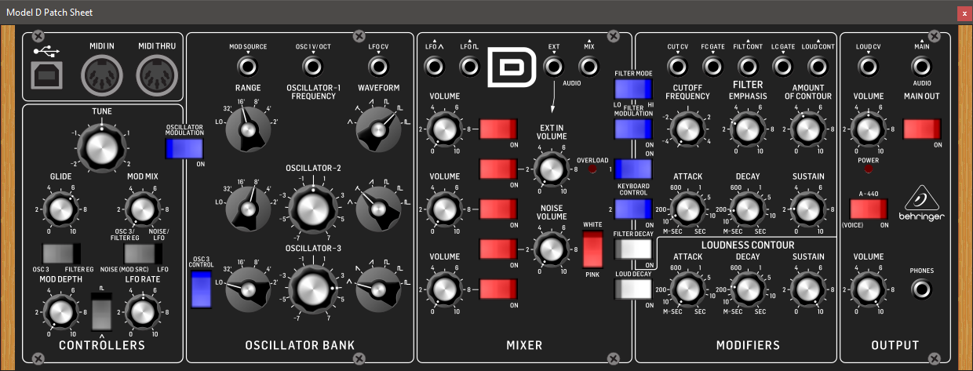Image resolution: width=973 pixels, height=371 pixels.
Task: Toggle Keyboard Control switch 2
Action: (x=634, y=209)
